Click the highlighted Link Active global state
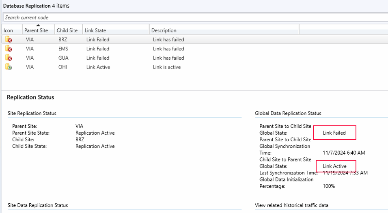 point(335,166)
